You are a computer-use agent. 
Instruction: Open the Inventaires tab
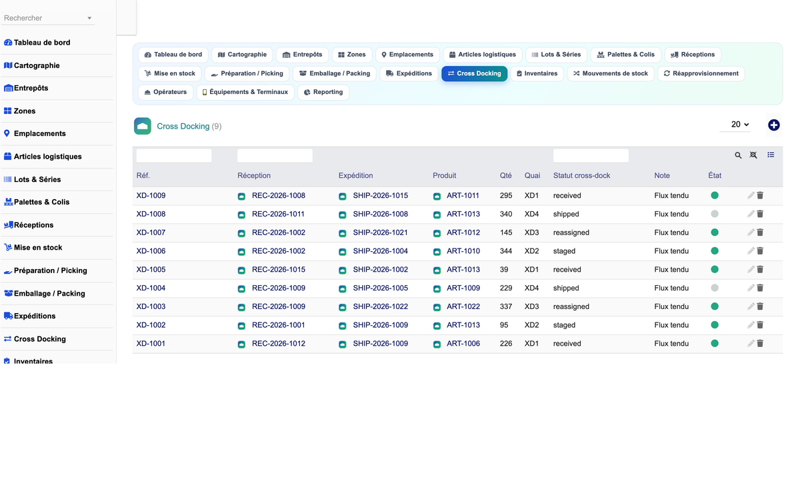537,73
